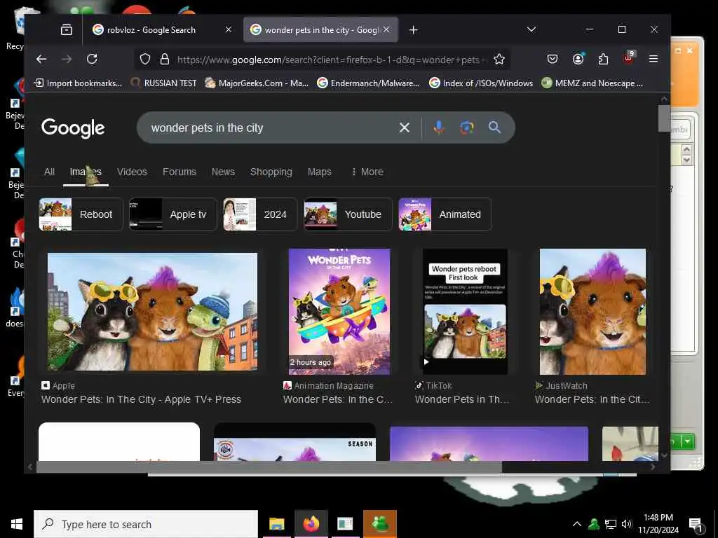Image resolution: width=718 pixels, height=538 pixels.
Task: Show tracking protection shield info
Action: (x=145, y=59)
